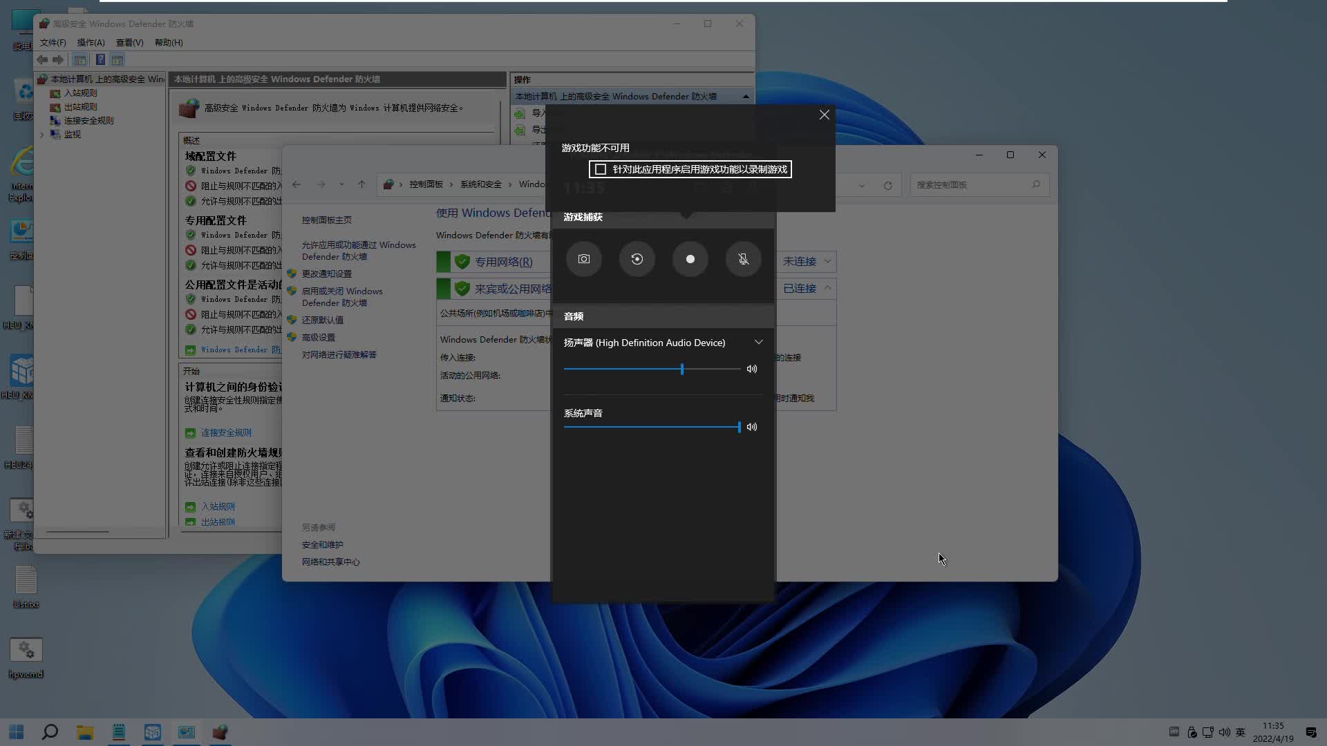Open 高级设置 in the control panel sidebar
This screenshot has width=1327, height=746.
point(318,338)
